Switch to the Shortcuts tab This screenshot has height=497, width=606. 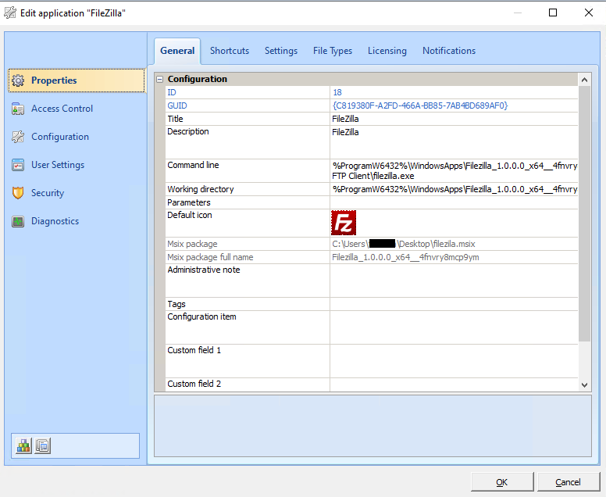230,51
